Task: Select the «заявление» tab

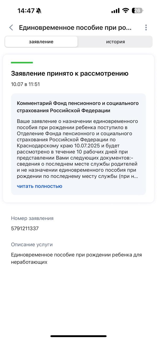Action: tap(41, 42)
